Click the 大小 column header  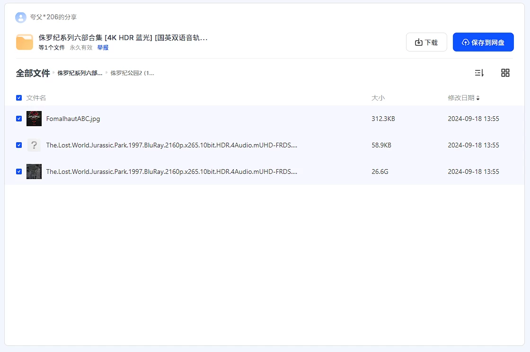(378, 98)
